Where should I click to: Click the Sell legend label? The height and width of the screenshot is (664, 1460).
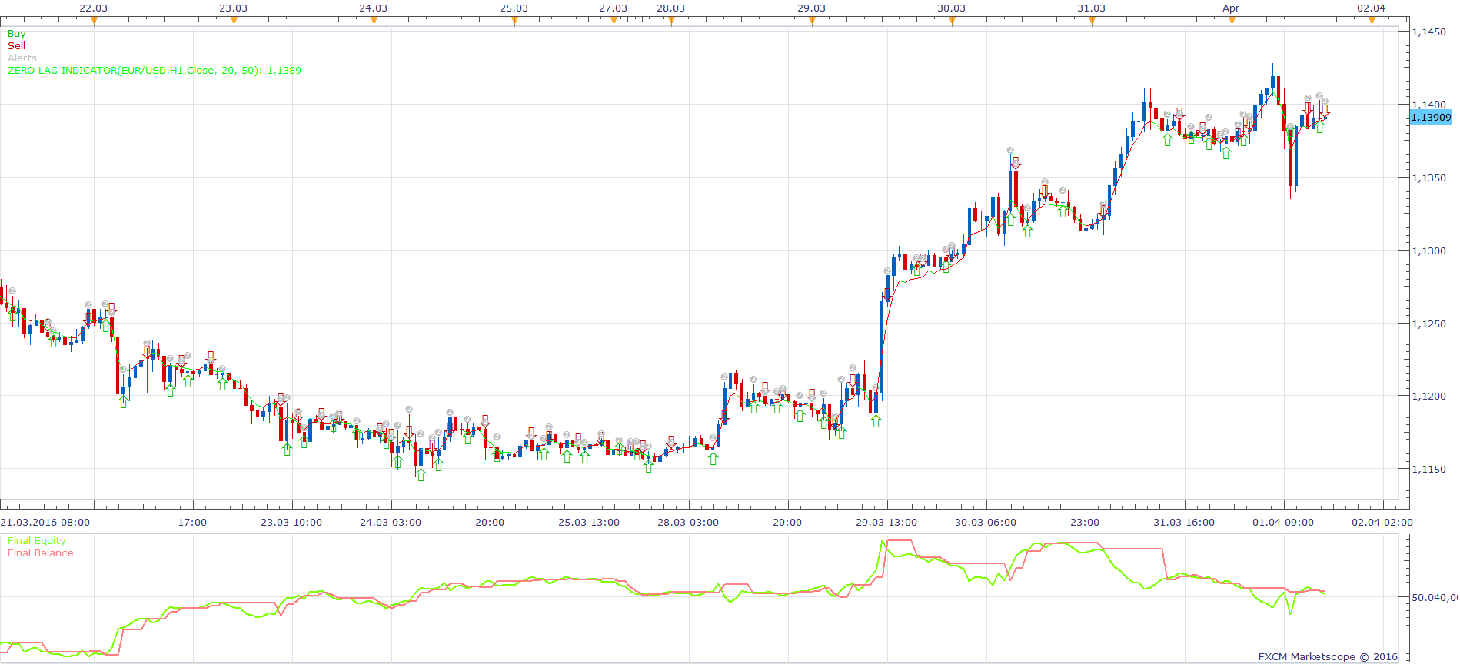tap(16, 46)
